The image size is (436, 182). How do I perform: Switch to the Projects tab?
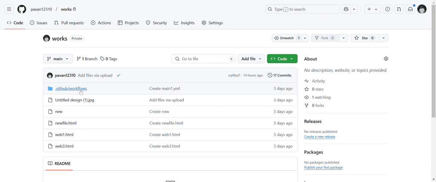point(128,23)
